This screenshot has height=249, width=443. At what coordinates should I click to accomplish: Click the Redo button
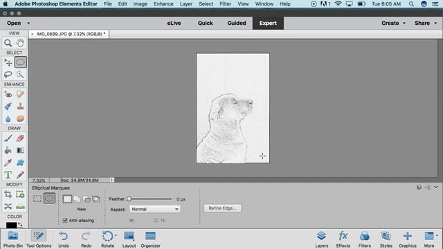click(86, 239)
